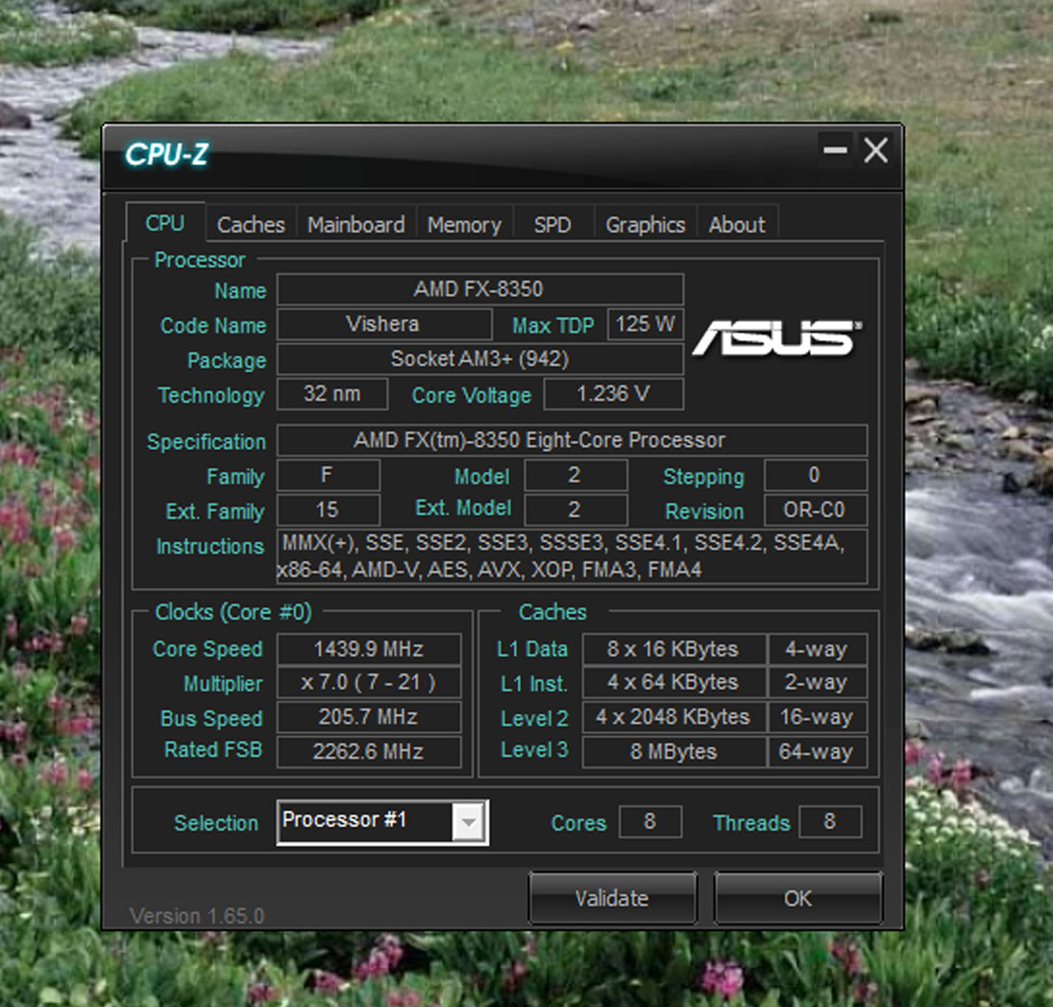Click the Eight-Core Processor specification field
Viewport: 1053px width, 1007px height.
point(573,441)
